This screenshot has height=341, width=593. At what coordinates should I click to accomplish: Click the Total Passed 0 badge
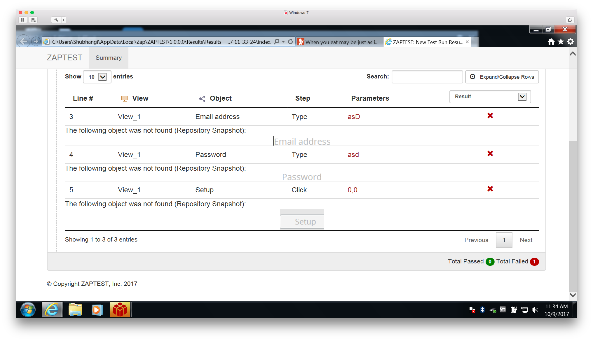coord(490,262)
